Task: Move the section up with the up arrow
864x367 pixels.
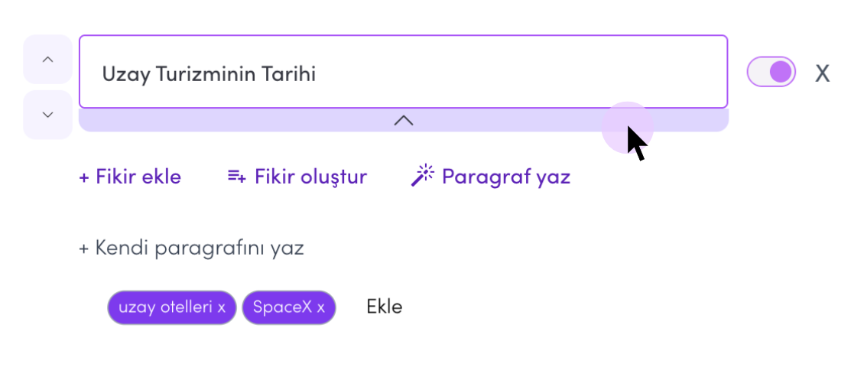Action: tap(48, 60)
